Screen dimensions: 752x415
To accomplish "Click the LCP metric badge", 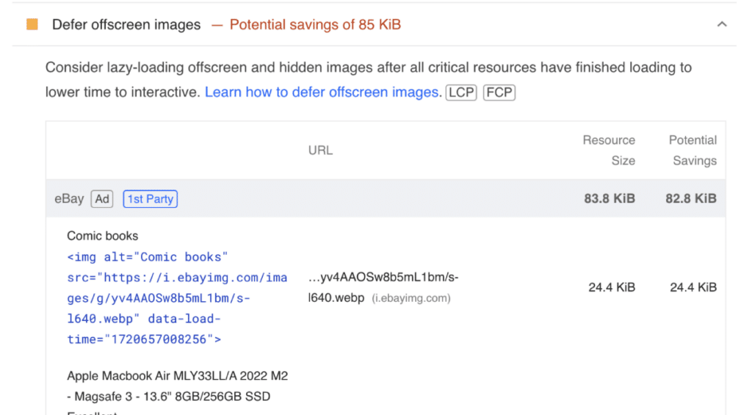I will (461, 92).
